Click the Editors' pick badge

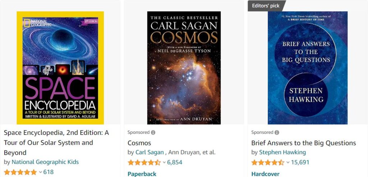[266, 6]
